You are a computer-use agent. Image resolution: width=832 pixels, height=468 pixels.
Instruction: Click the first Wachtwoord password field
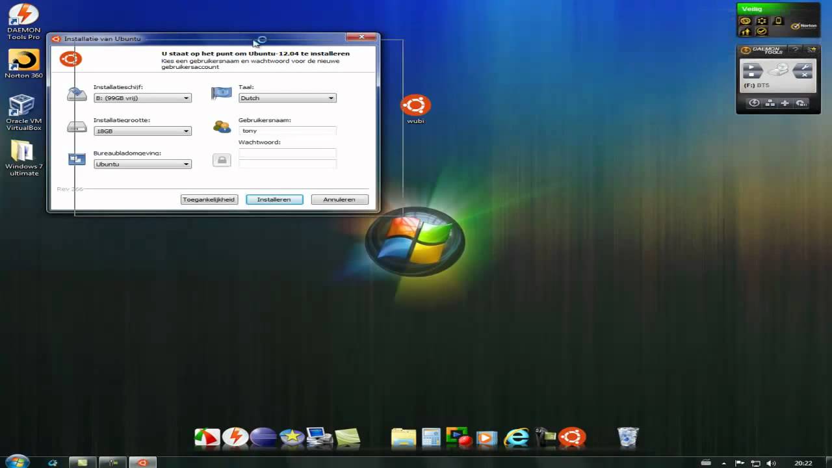click(287, 153)
